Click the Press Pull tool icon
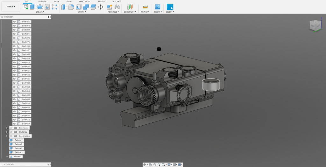326x167 pixels. [64, 7]
